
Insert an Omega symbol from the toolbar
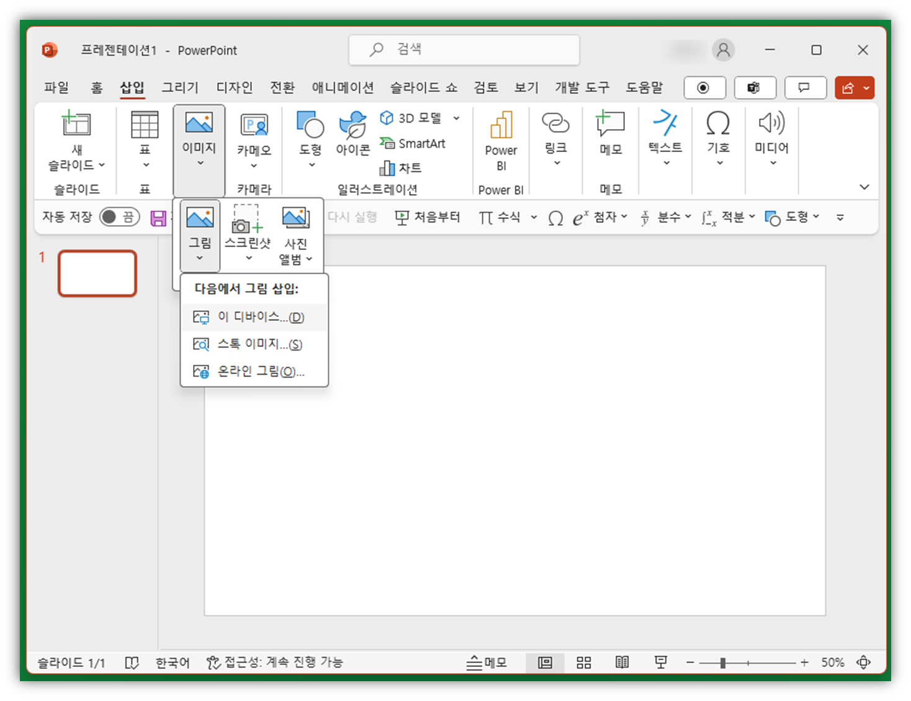[555, 217]
